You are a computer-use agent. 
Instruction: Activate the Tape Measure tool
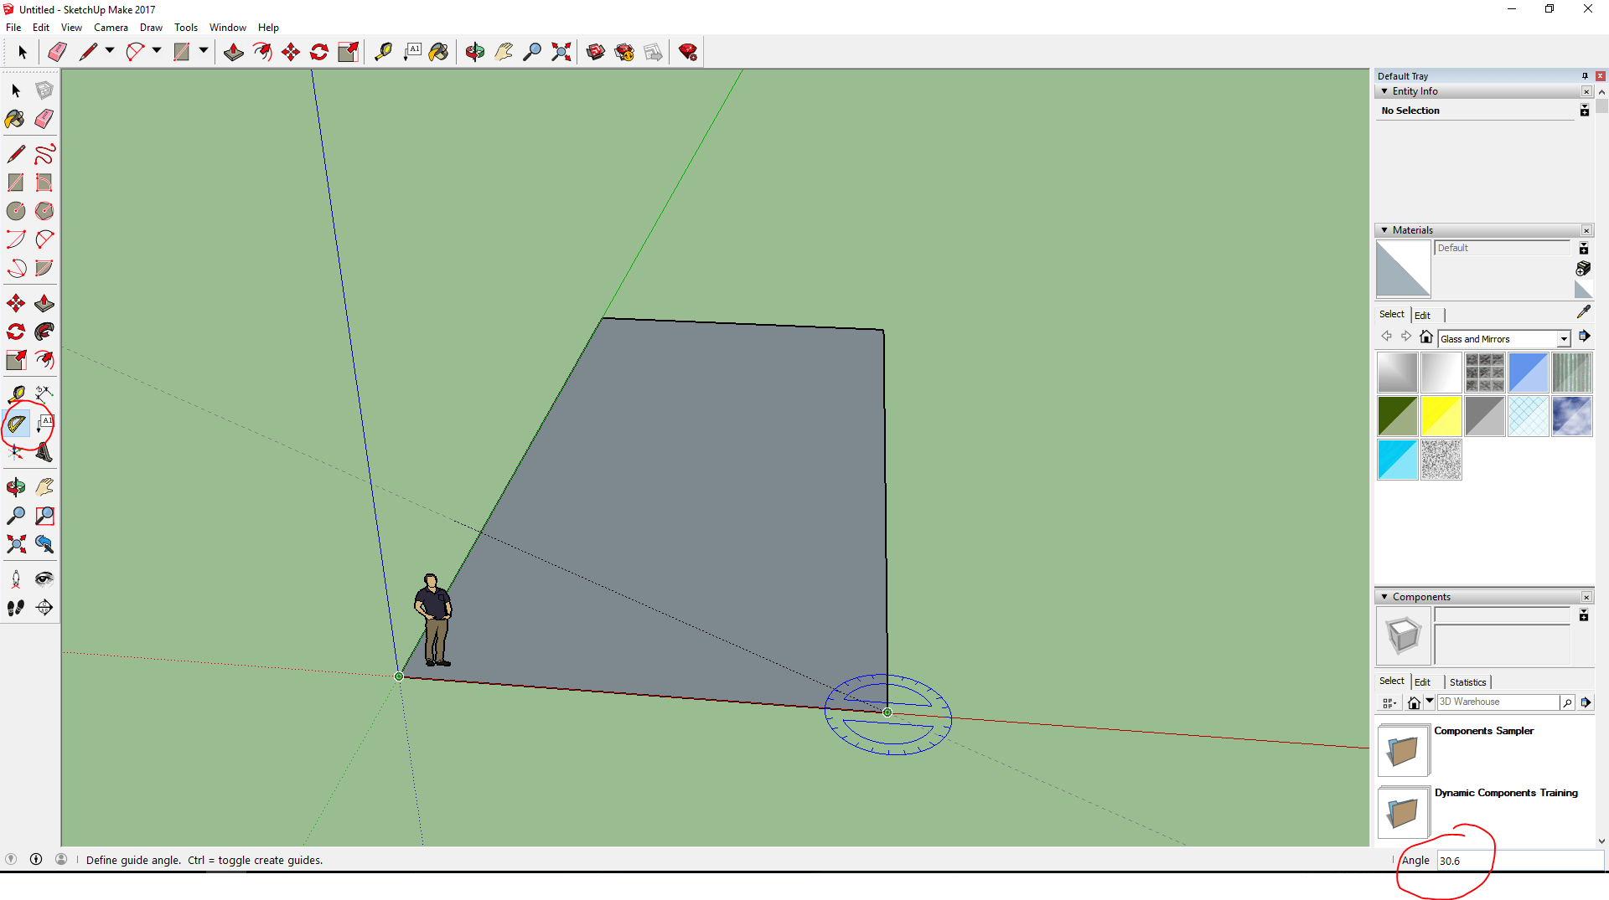(x=385, y=52)
